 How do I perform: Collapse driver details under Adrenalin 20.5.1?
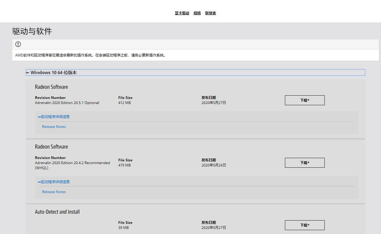click(54, 117)
